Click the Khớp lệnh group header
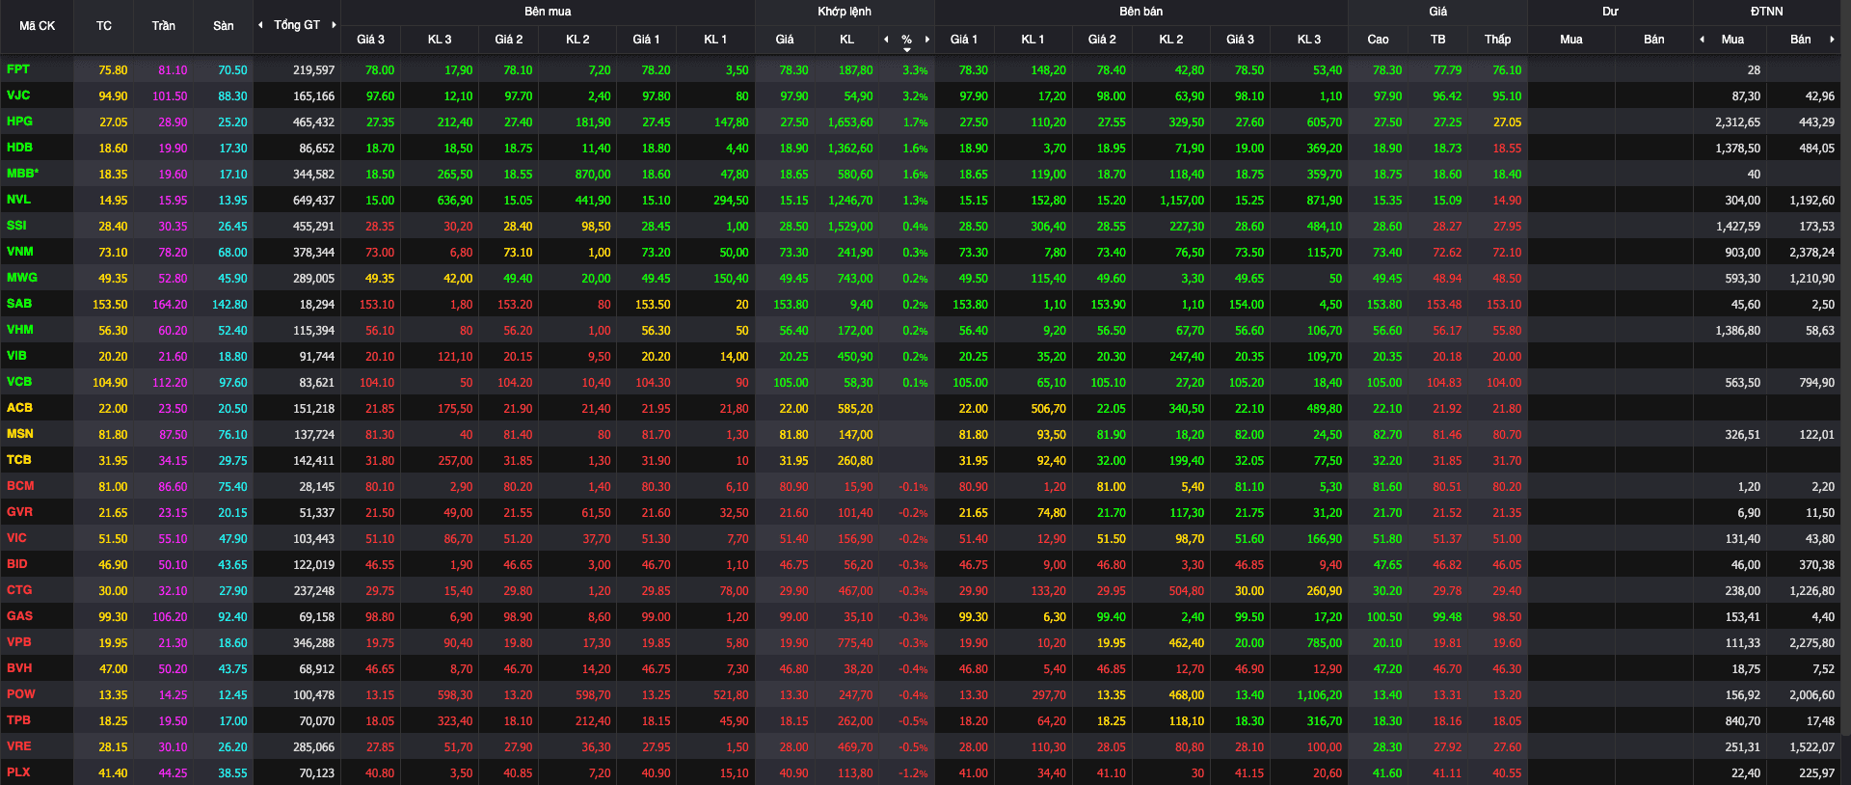Screen dimensions: 1851x785 coord(845,12)
